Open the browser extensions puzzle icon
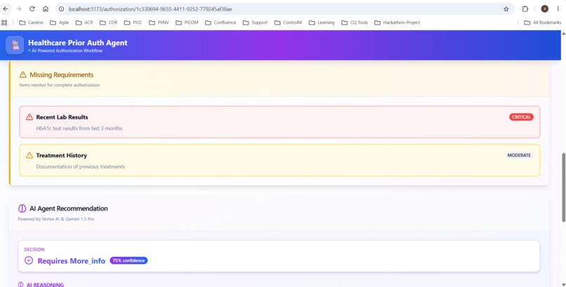The width and height of the screenshot is (566, 287). pos(525,9)
